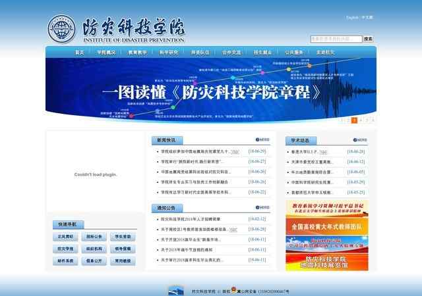Open 招生就业 navigation menu
This screenshot has height=296, width=422.
click(262, 53)
